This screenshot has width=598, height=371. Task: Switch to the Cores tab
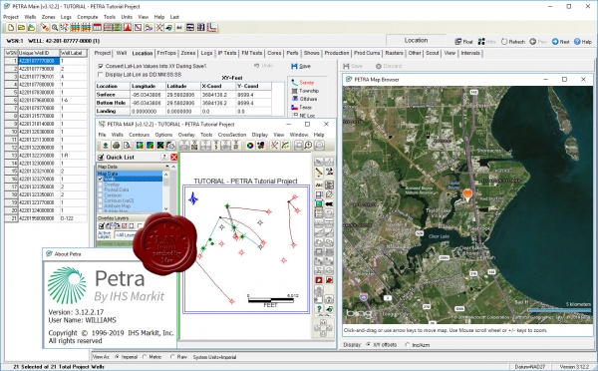coord(274,53)
